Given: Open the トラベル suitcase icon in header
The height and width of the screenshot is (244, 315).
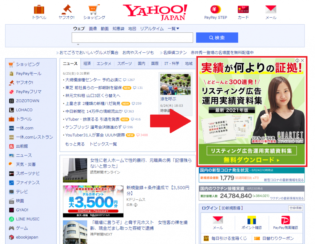Looking at the screenshot, I should click(x=39, y=10).
